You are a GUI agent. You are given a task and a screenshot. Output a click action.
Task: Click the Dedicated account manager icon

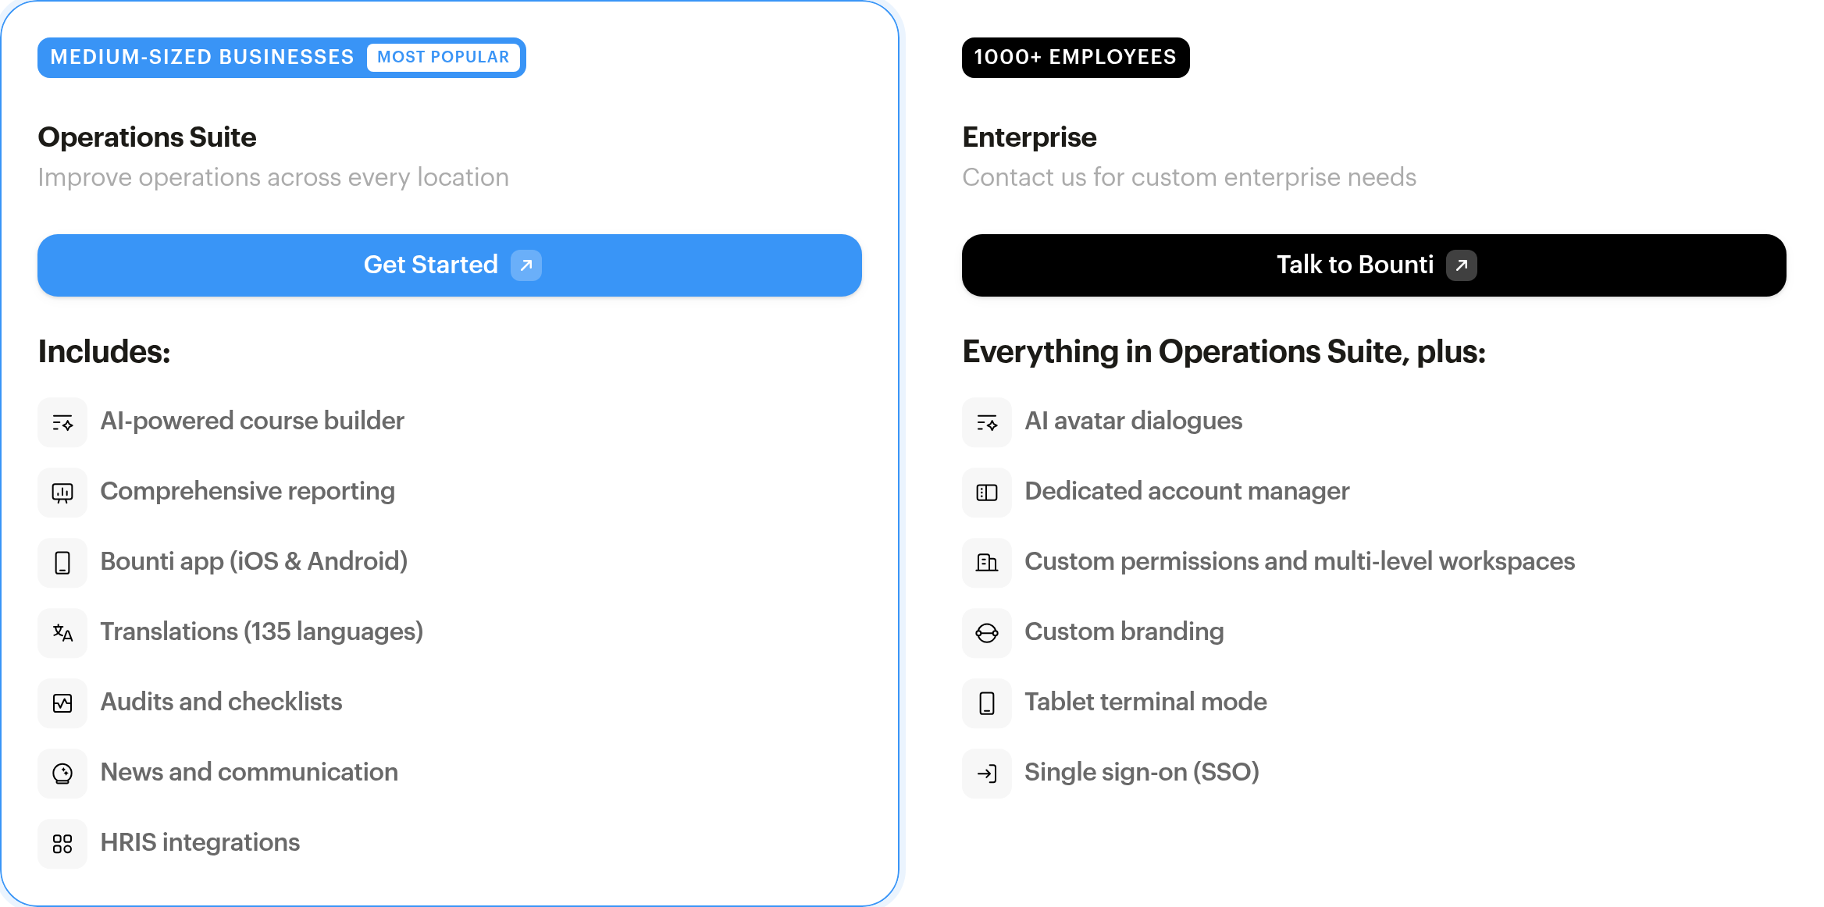point(987,493)
